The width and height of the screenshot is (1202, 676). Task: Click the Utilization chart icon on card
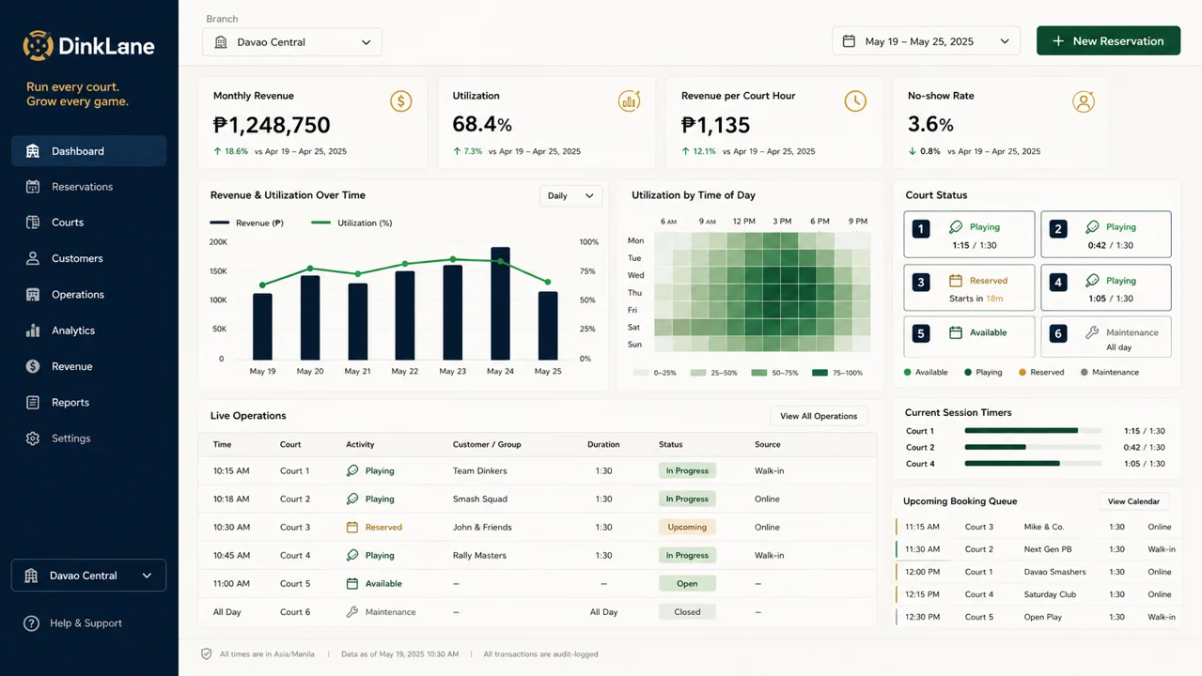(x=629, y=100)
